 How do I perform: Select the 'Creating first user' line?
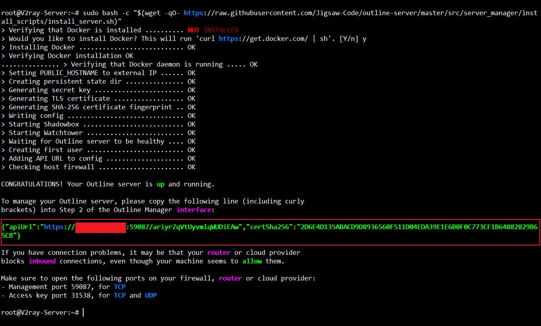click(x=98, y=150)
